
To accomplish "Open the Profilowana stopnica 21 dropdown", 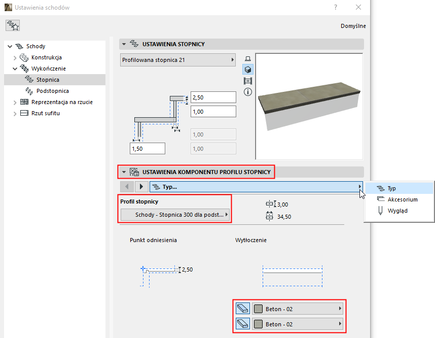I will click(x=178, y=60).
